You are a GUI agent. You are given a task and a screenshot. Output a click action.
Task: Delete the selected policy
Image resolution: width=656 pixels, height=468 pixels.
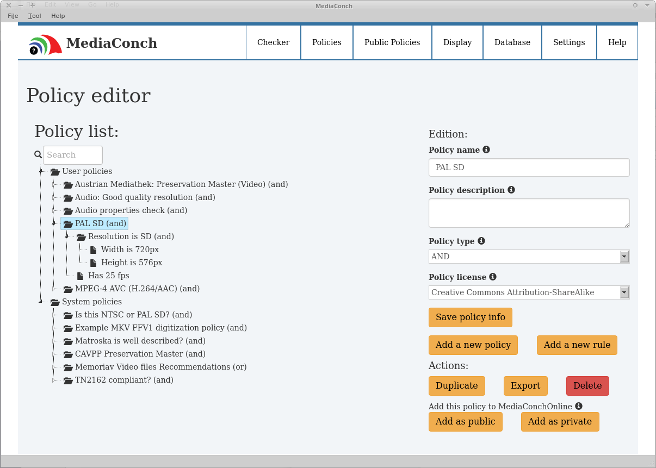pos(587,386)
